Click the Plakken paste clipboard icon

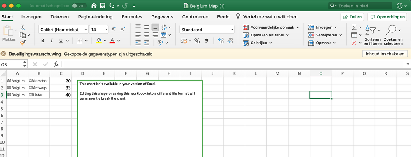coord(9,31)
